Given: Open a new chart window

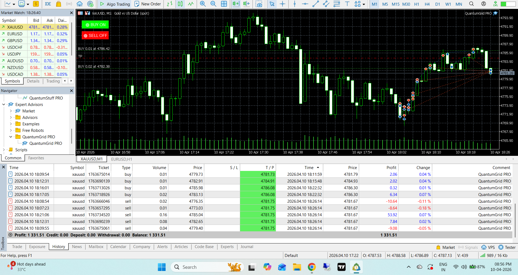Looking at the screenshot, I should pos(8,4).
